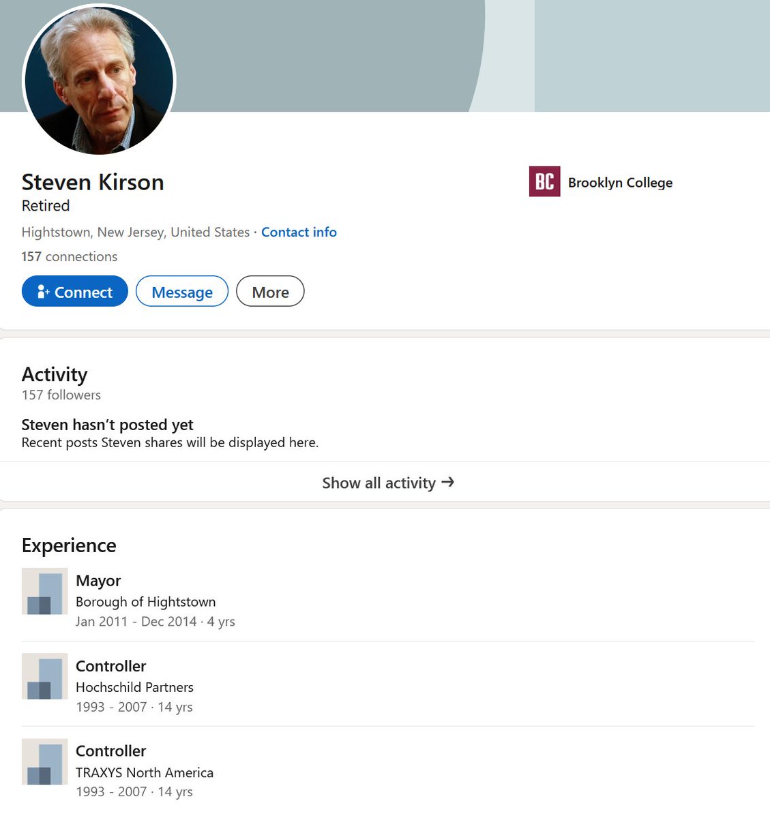Click the Steven Kirson name heading
The height and width of the screenshot is (818, 770).
(93, 182)
